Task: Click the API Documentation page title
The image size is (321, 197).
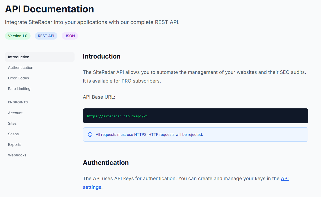Action: [49, 9]
